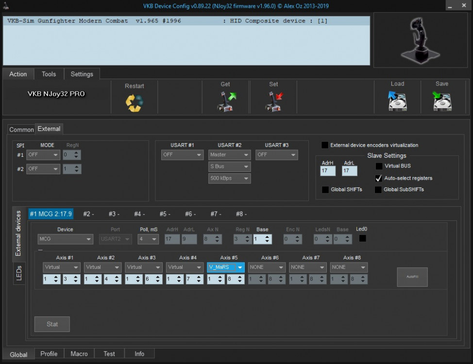Open the USART #2 Master dropdown
473x364 pixels.
pos(229,155)
